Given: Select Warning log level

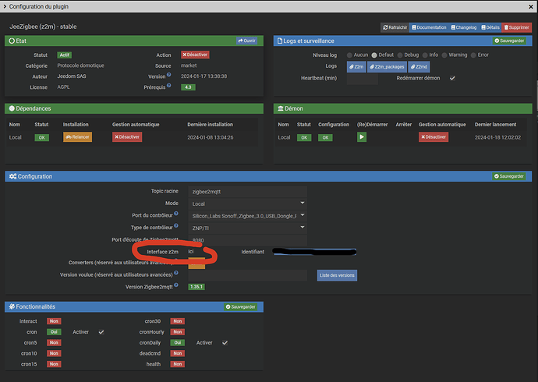Looking at the screenshot, I should click(x=444, y=55).
